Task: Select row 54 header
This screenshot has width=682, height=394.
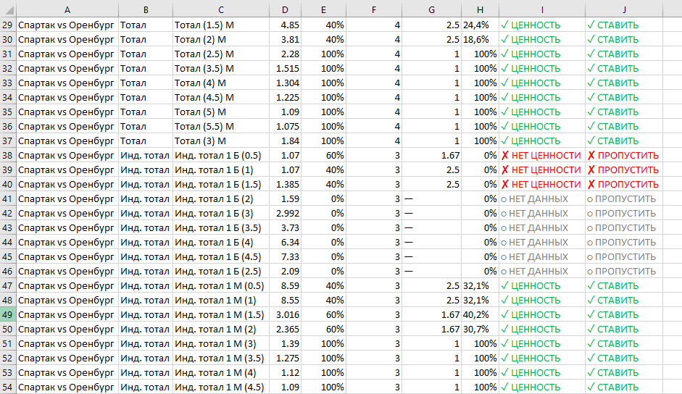Action: [x=7, y=387]
